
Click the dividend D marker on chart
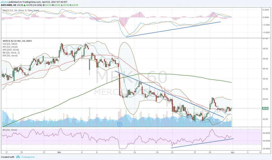[120, 124]
